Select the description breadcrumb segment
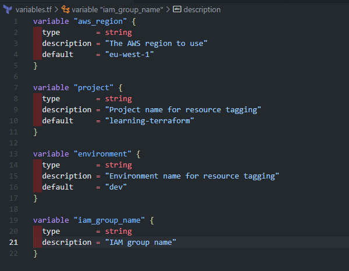This screenshot has height=271, width=349. [202, 10]
